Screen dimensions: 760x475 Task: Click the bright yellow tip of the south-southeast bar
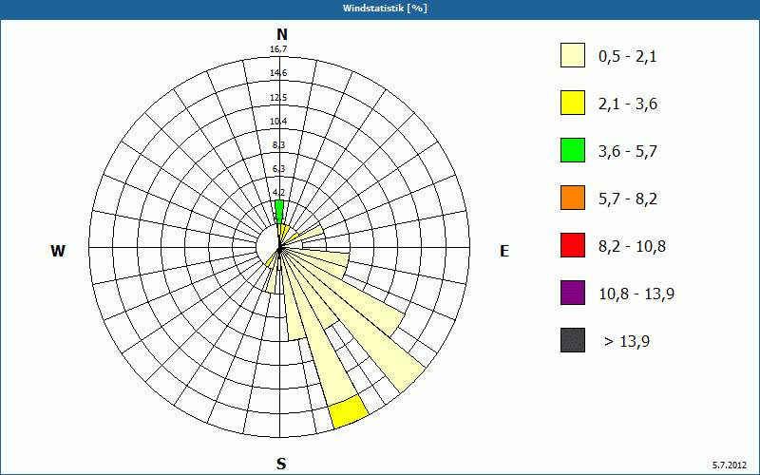coord(349,411)
